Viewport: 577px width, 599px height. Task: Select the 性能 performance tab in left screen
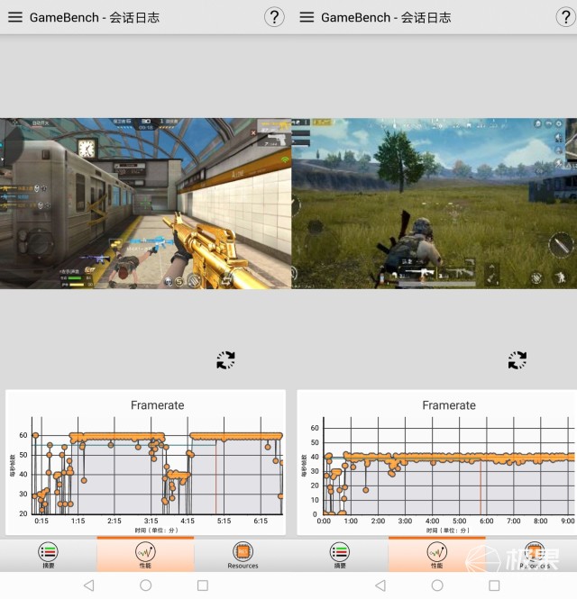pyautogui.click(x=145, y=555)
